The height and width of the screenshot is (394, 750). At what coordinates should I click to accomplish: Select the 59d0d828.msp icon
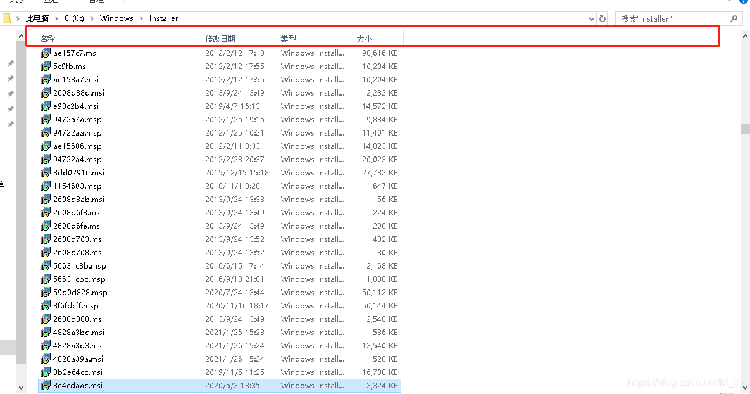(x=46, y=293)
